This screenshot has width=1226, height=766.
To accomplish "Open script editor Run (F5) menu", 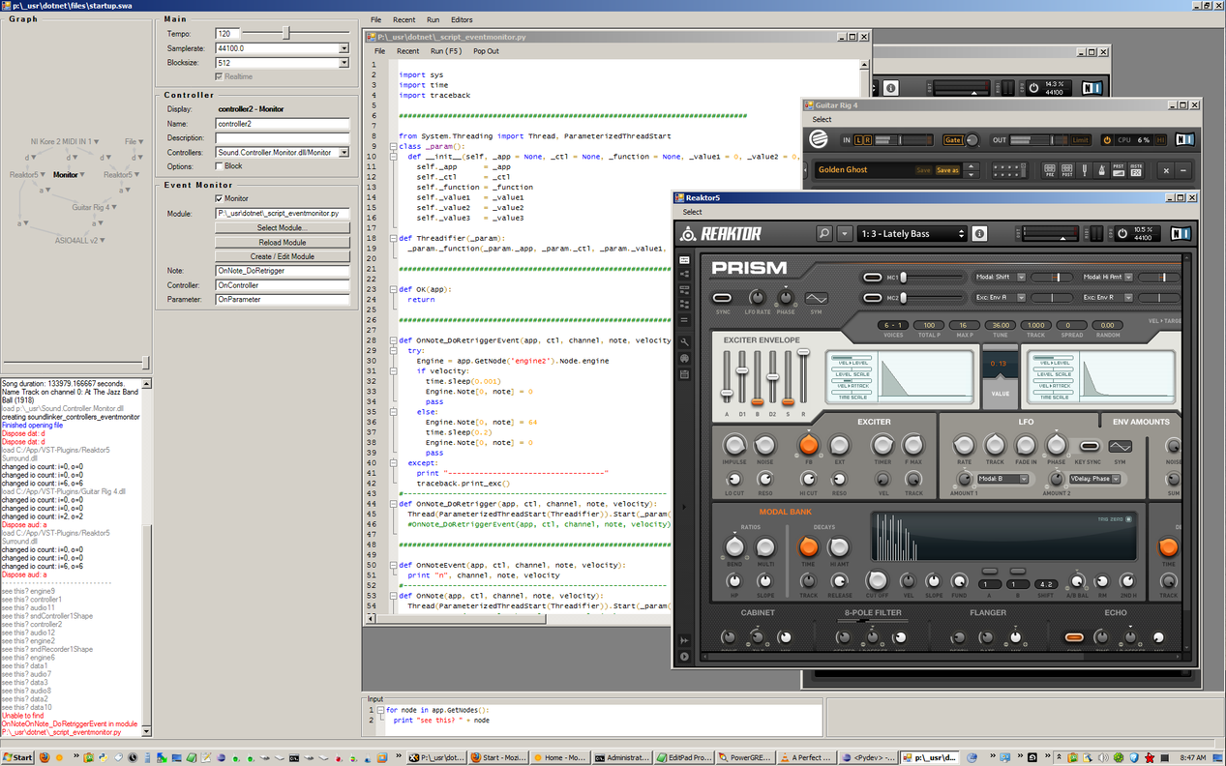I will (x=446, y=51).
